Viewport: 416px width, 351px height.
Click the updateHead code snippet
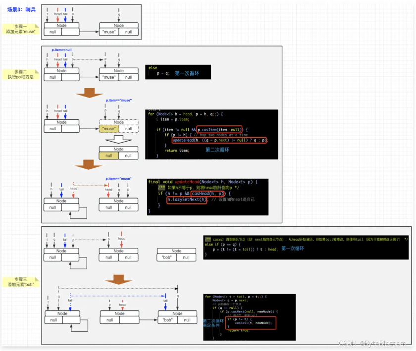click(208, 197)
